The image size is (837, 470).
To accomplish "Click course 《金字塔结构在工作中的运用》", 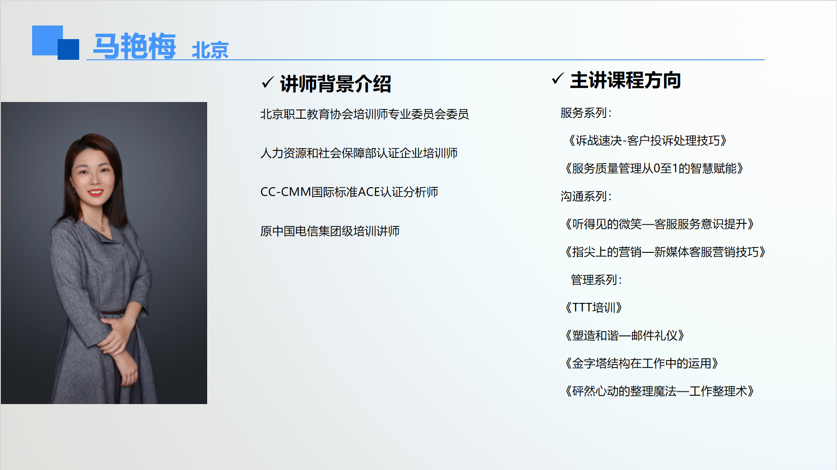I will tap(641, 364).
